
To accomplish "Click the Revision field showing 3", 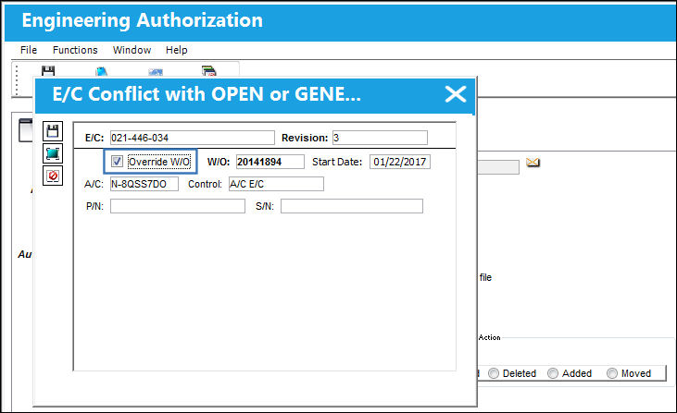I will tap(380, 138).
